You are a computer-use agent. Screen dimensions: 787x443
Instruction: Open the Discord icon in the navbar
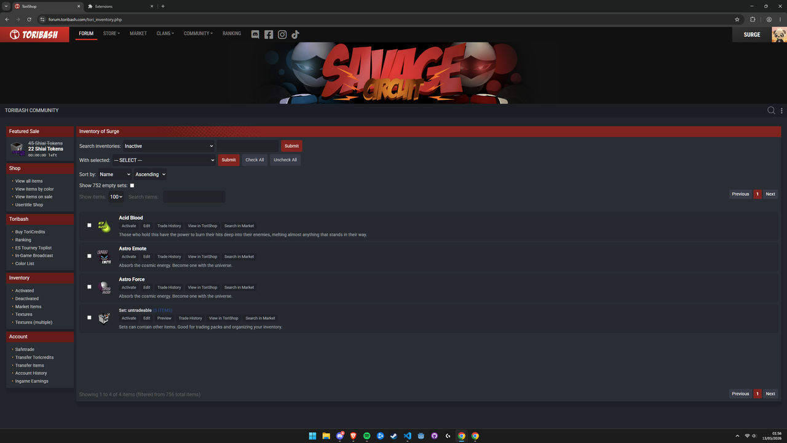[x=255, y=34]
